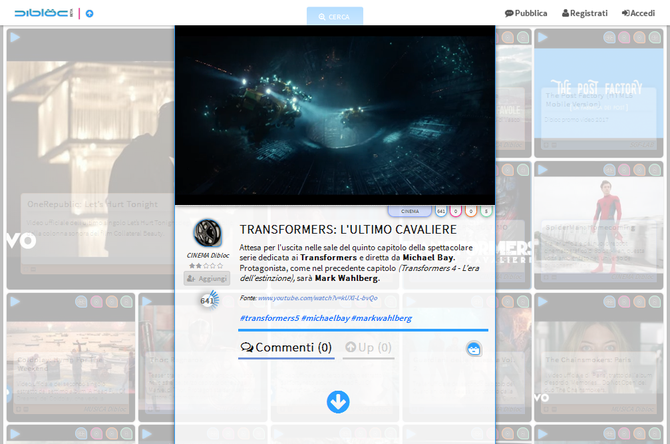
Task: Open the SpiderMan: Homecoming thumbnail
Action: (599, 226)
